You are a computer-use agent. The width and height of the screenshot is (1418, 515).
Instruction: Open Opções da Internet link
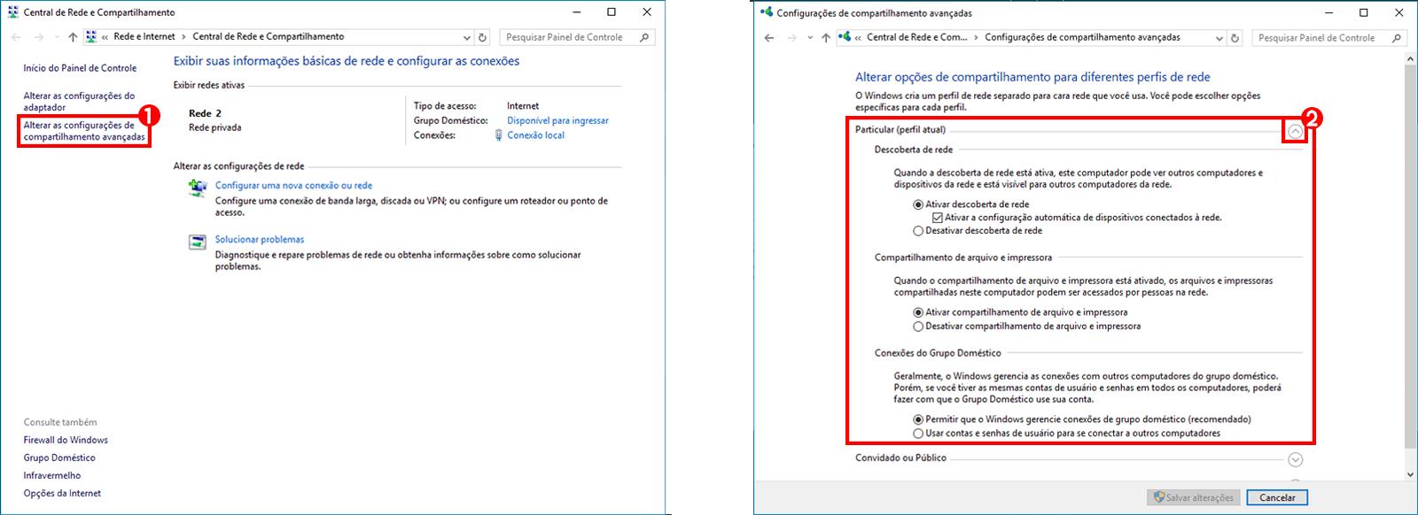click(62, 493)
